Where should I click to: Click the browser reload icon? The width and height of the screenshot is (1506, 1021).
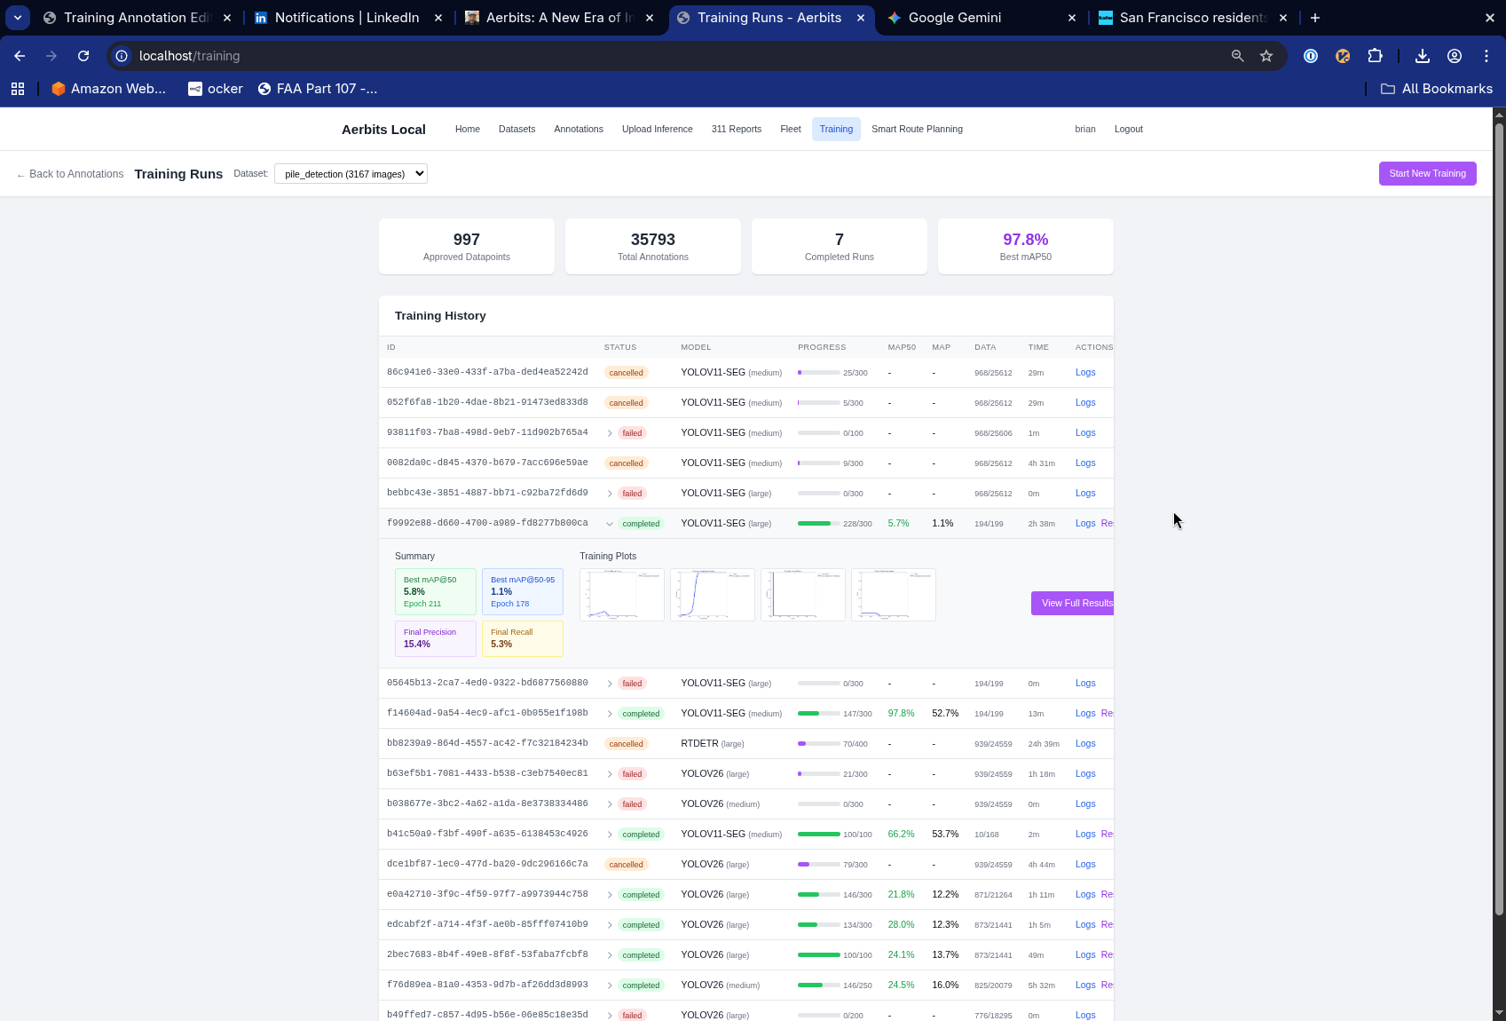[83, 56]
